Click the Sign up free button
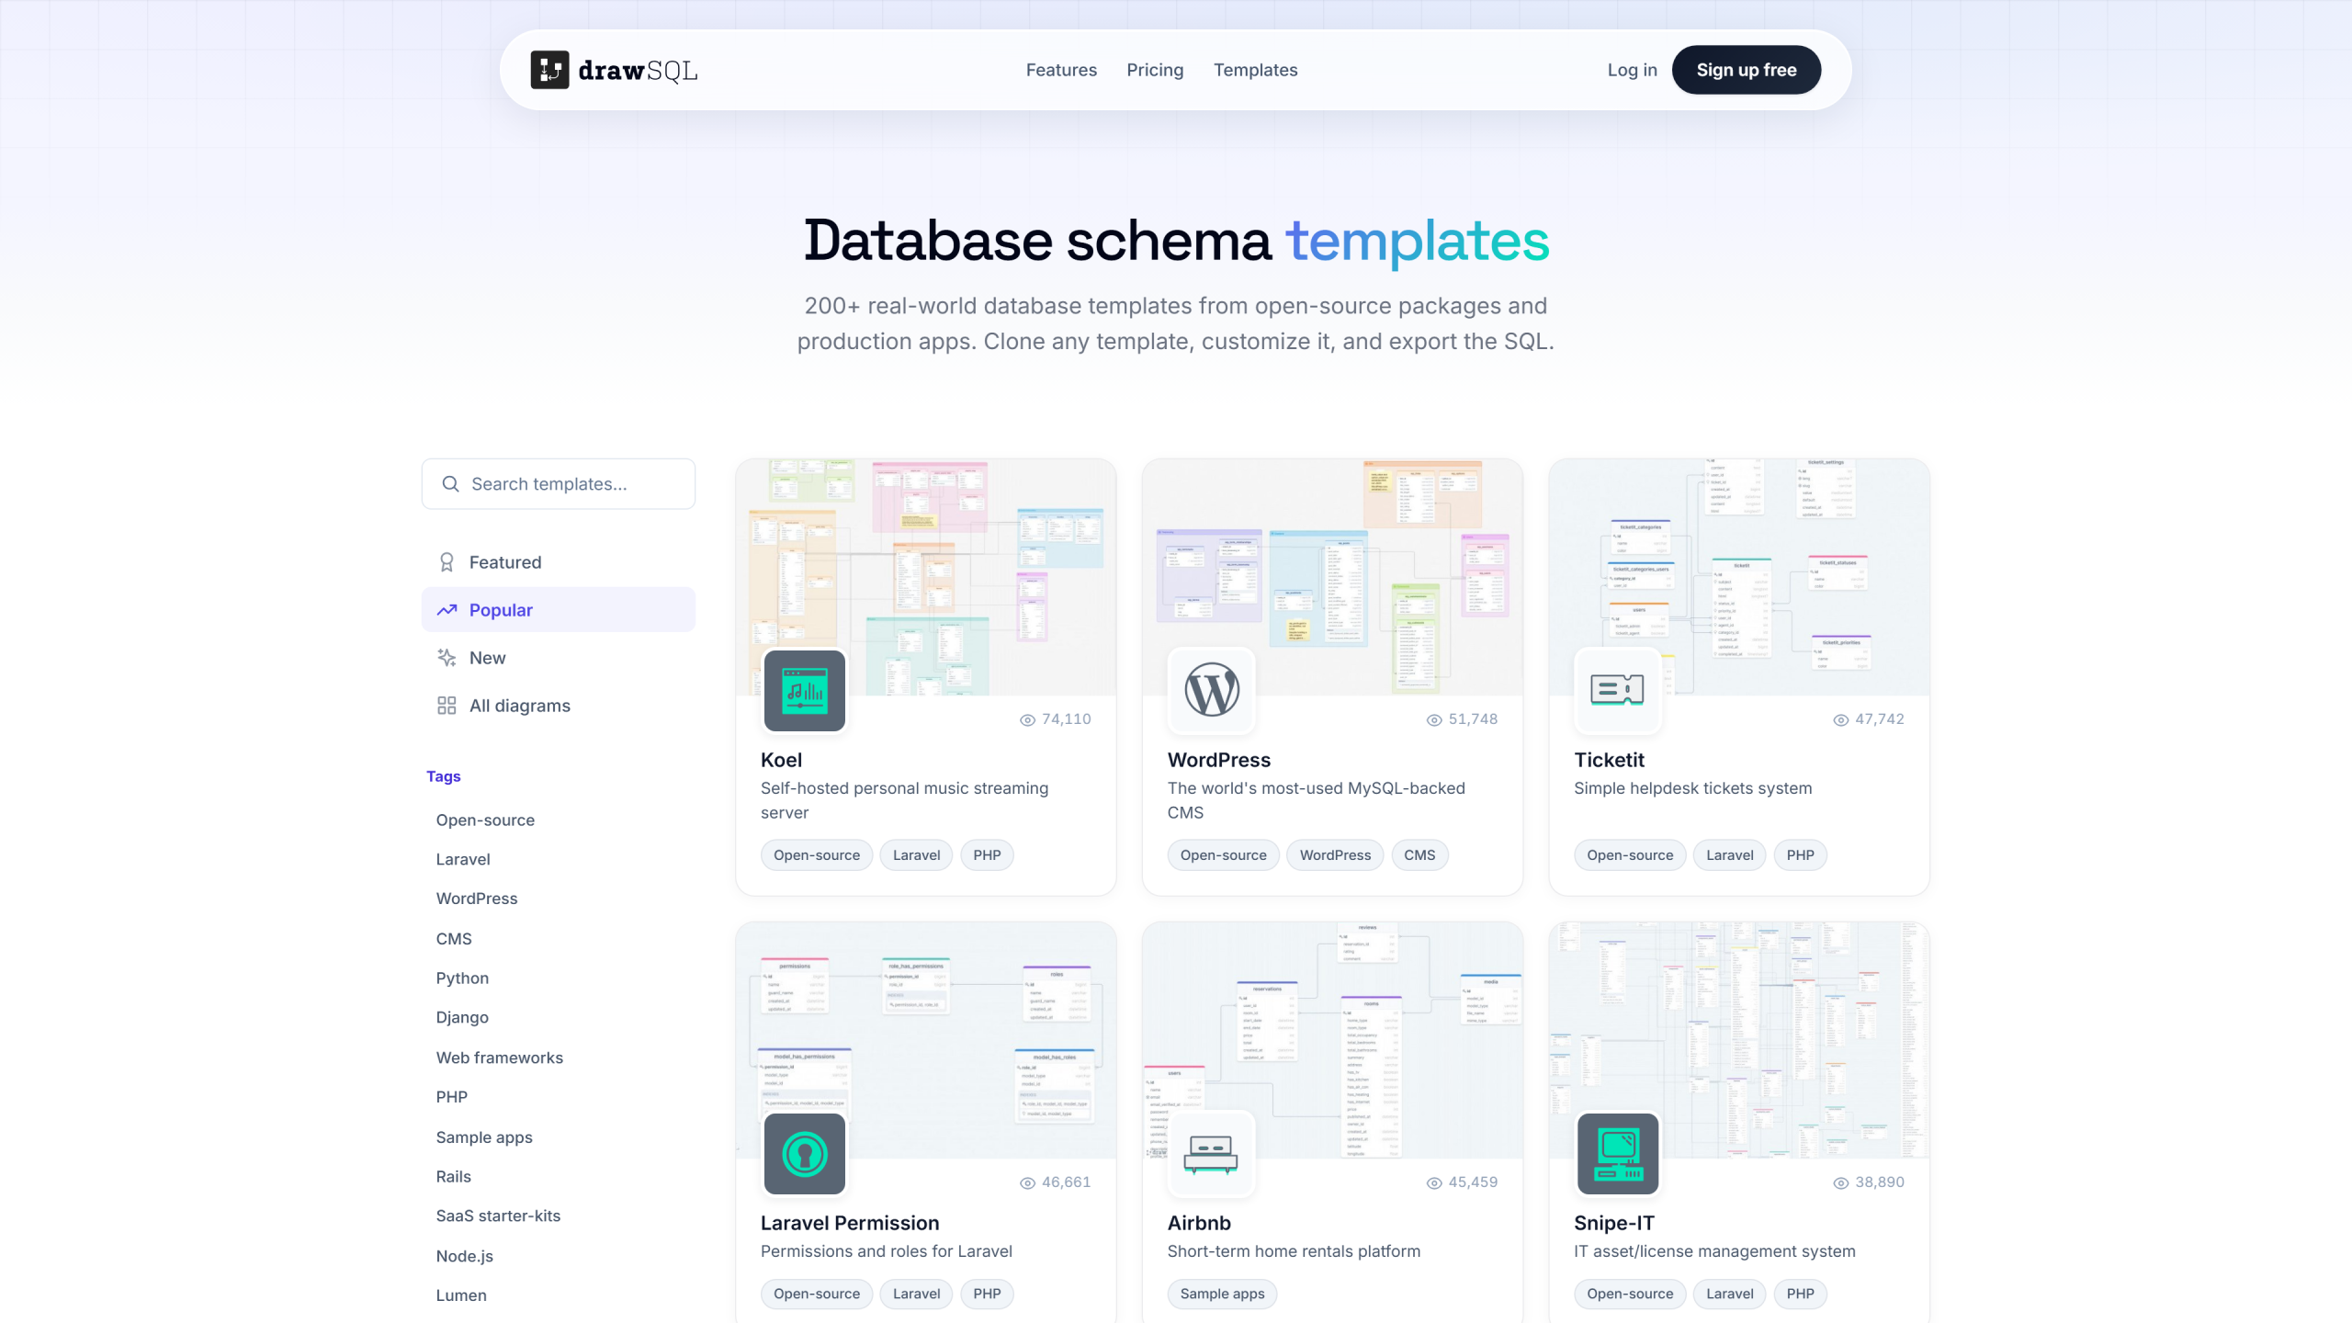This screenshot has height=1323, width=2352. [x=1746, y=70]
